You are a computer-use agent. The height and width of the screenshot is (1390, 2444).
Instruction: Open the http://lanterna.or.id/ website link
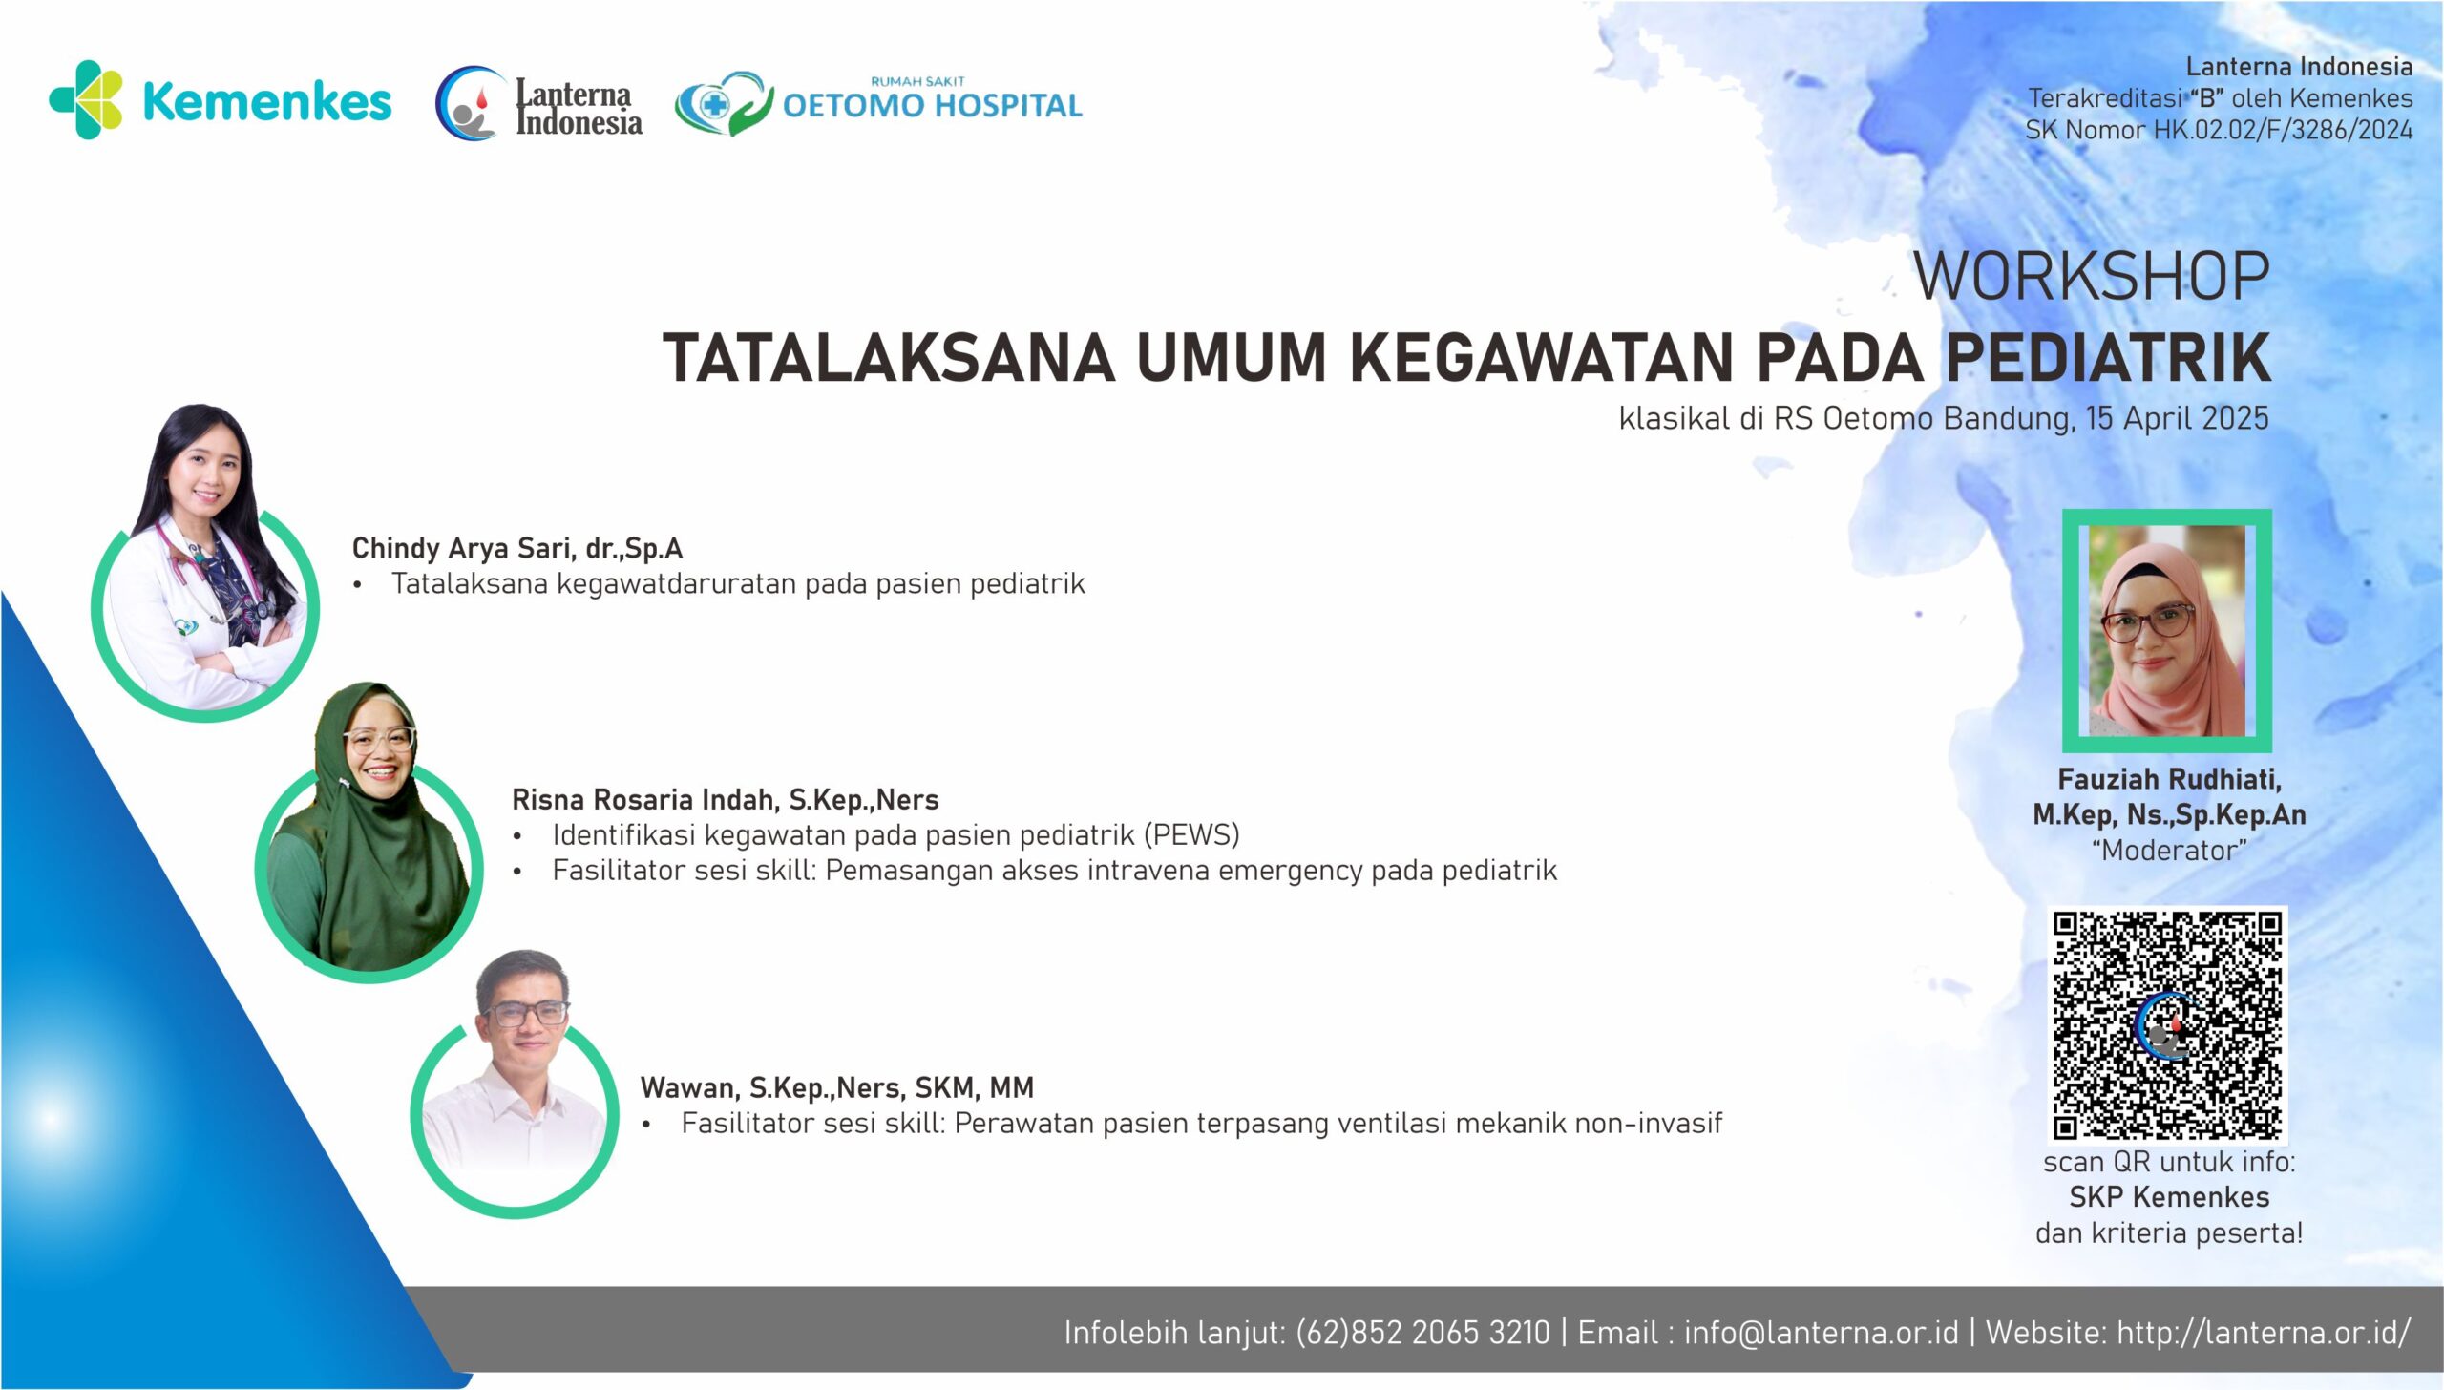[2264, 1332]
